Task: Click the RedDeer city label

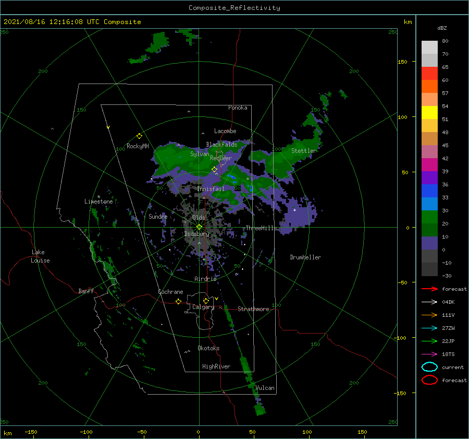Action: coord(221,158)
